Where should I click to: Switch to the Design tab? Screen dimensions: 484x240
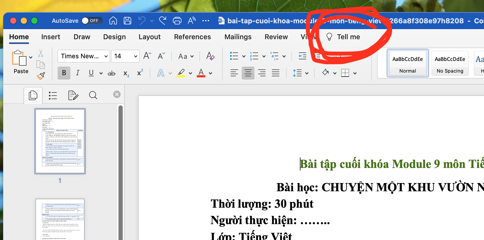coord(114,37)
